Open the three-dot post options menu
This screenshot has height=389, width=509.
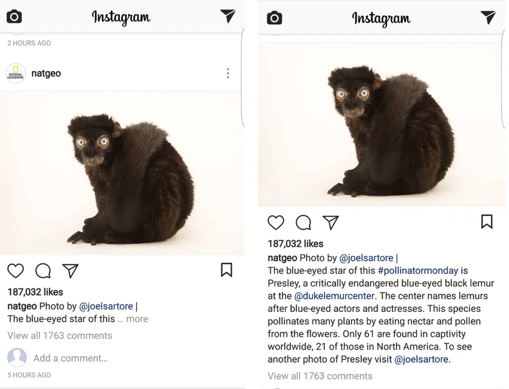click(x=228, y=74)
